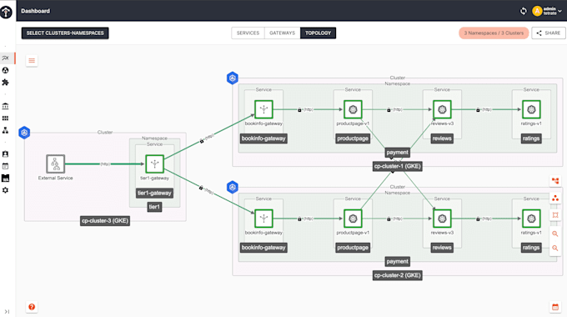The image size is (567, 317).
Task: Click the refresh icon in top bar
Action: click(524, 11)
